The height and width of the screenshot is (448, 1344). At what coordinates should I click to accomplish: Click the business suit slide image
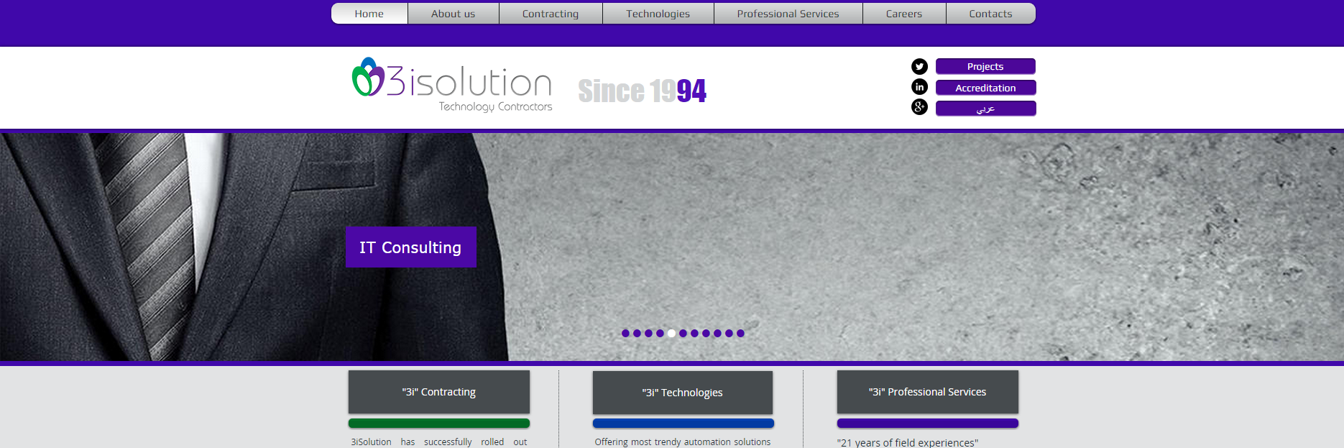coord(672,247)
